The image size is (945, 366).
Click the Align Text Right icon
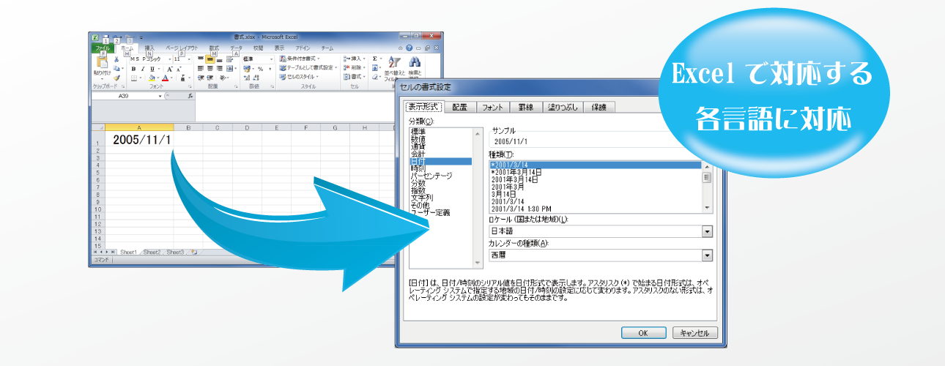click(x=218, y=69)
